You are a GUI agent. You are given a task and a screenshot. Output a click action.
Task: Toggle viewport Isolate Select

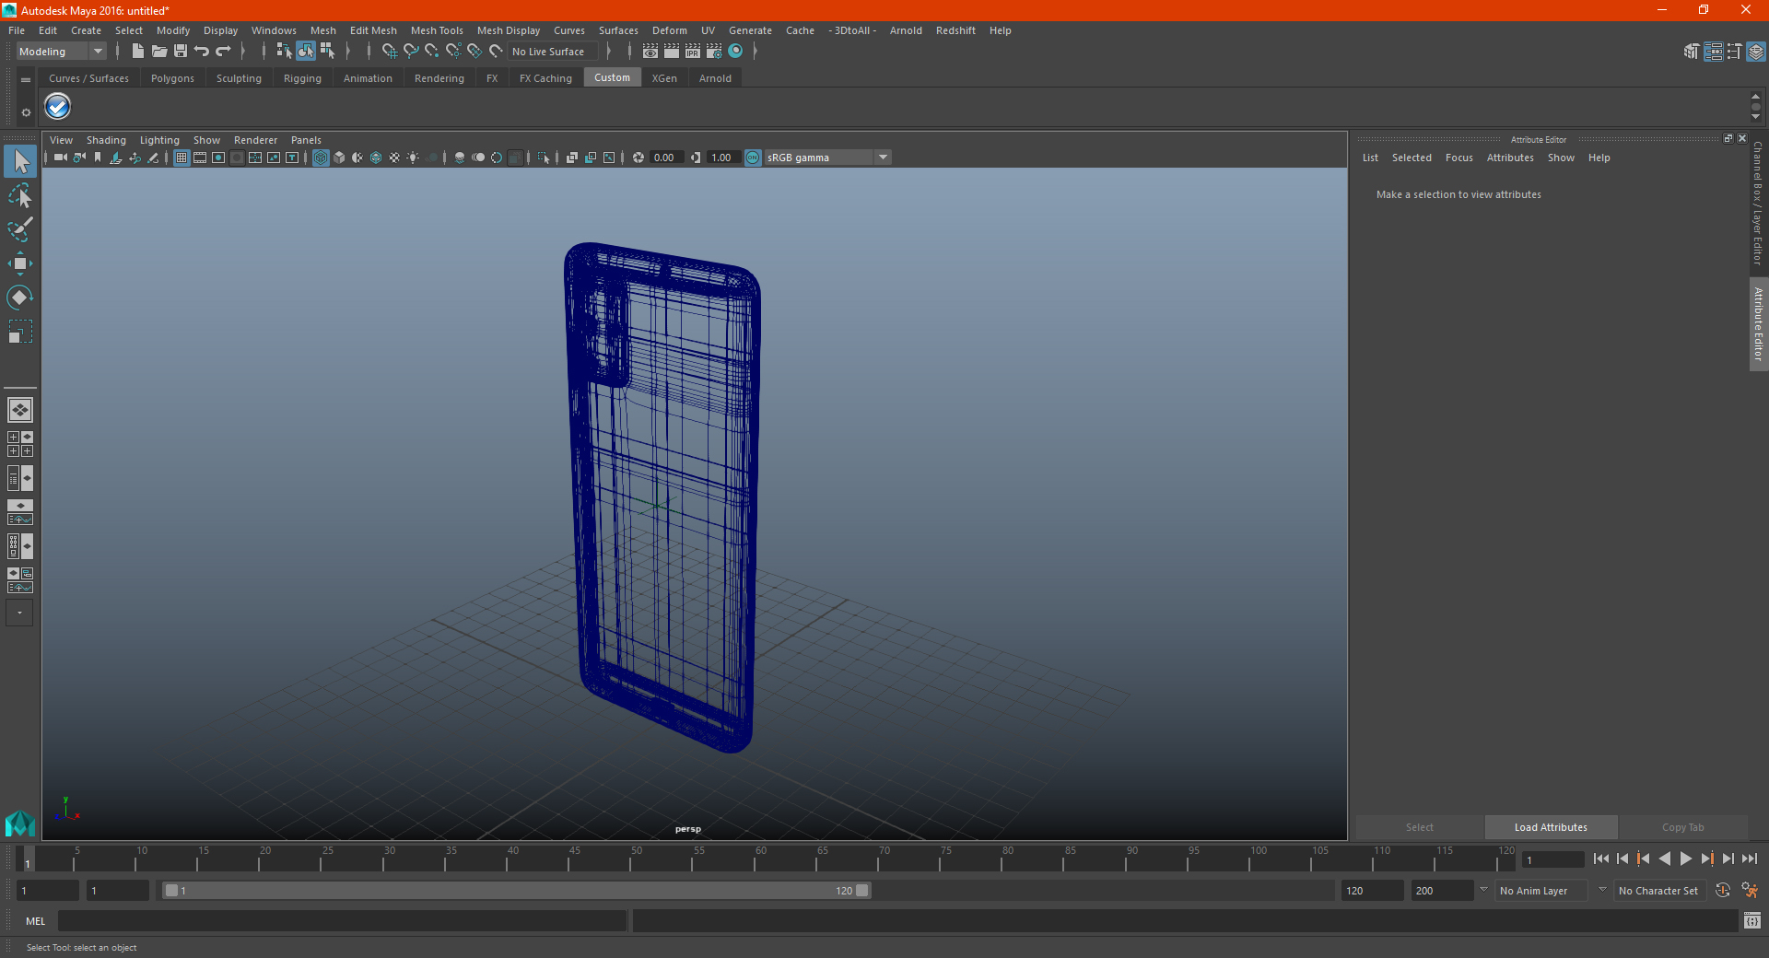(544, 158)
